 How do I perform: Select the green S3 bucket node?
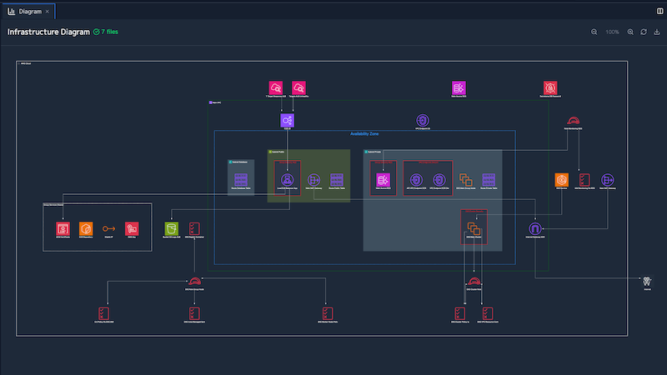[x=172, y=227]
